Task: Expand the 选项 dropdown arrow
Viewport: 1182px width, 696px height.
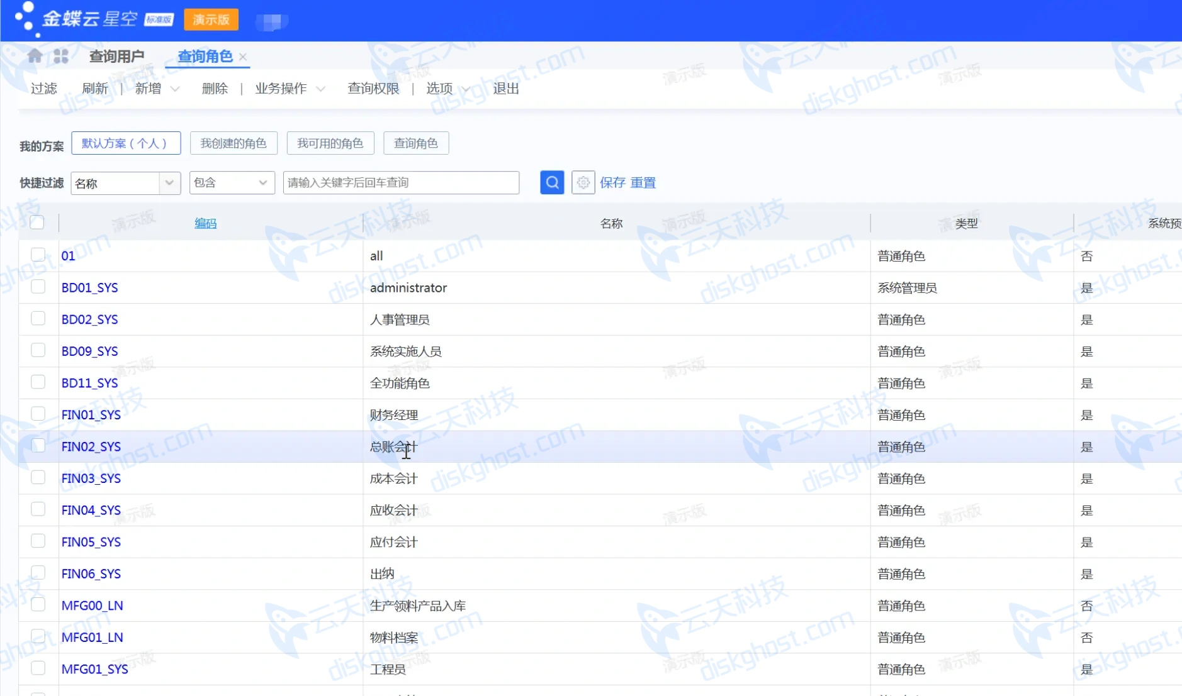Action: point(466,89)
